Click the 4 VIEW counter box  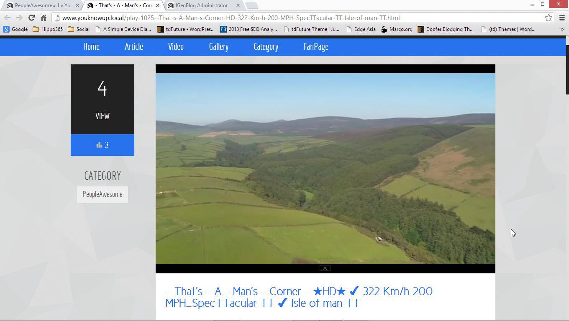(x=103, y=99)
